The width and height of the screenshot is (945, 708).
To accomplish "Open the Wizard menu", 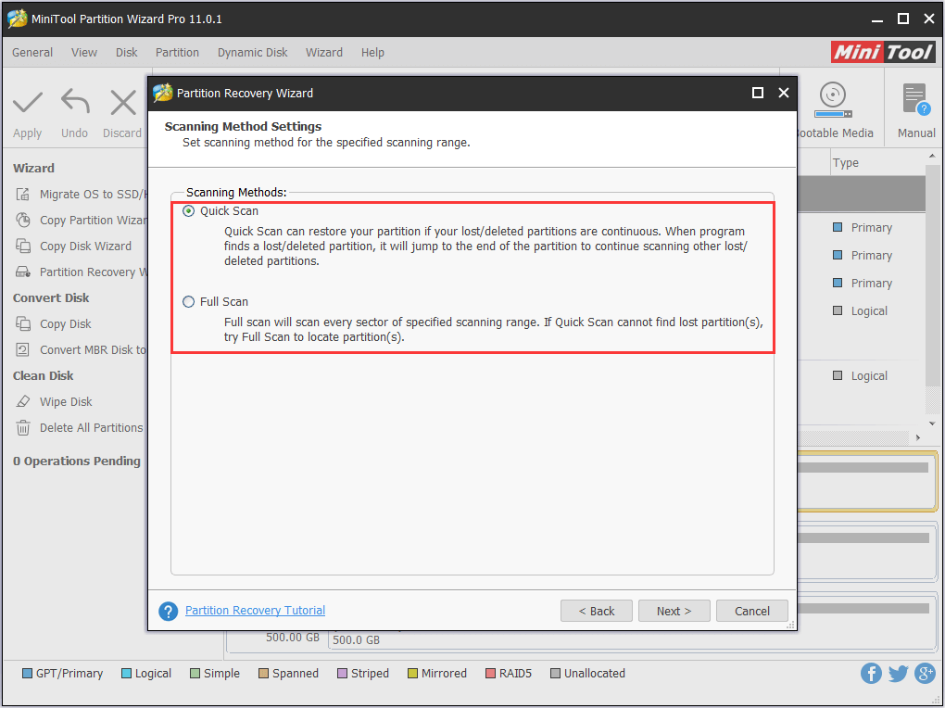I will (x=323, y=53).
